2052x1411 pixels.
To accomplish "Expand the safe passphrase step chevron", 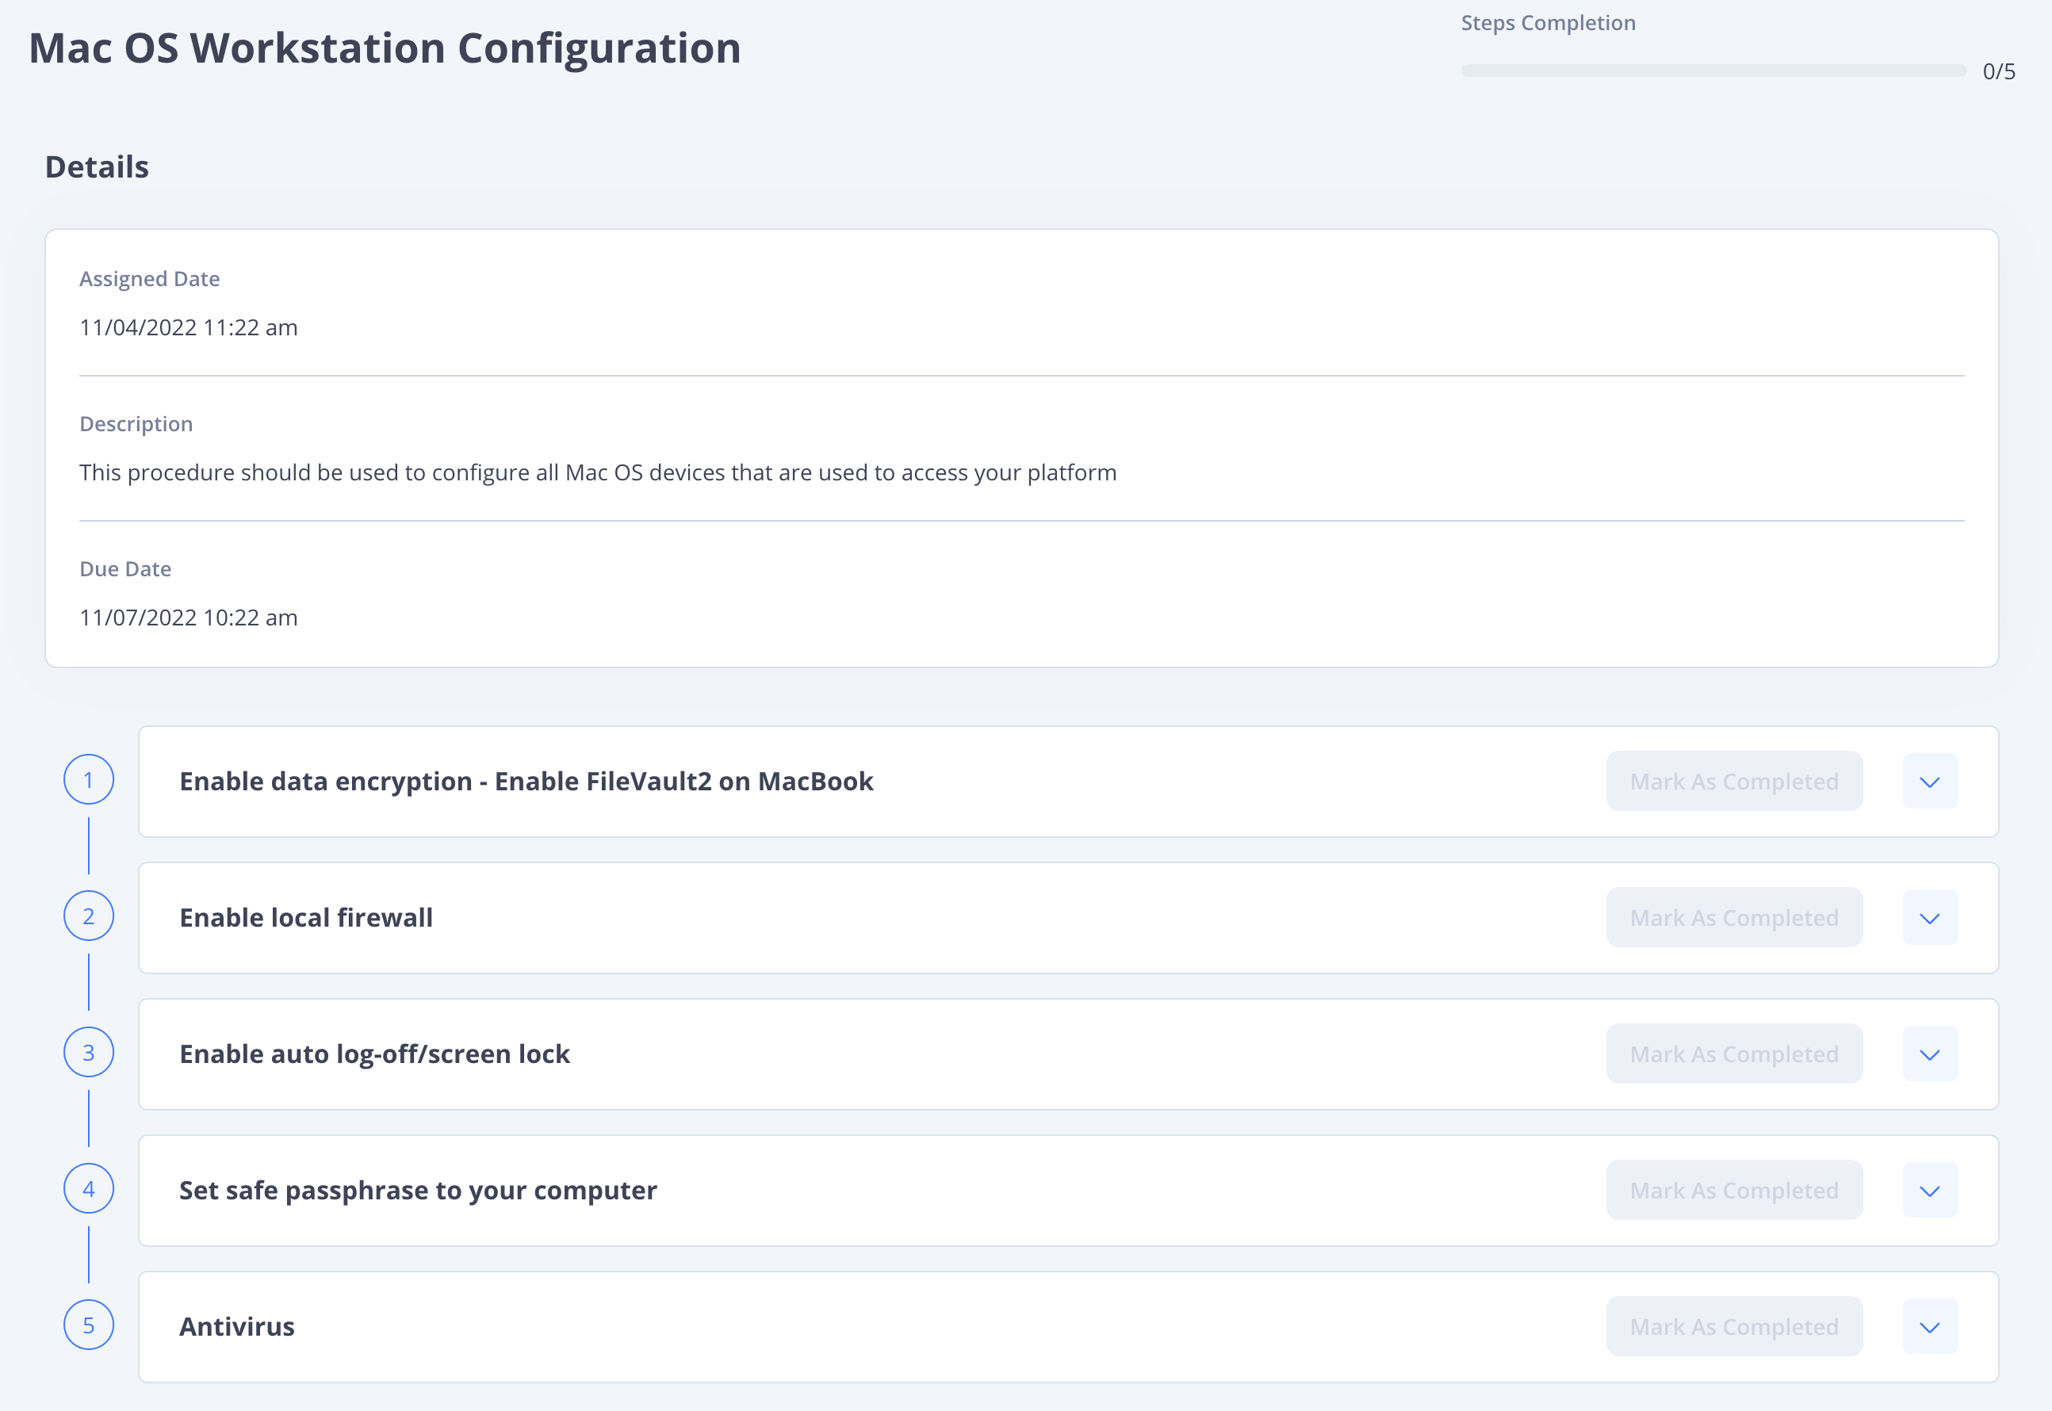I will pos(1930,1190).
